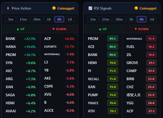Click YB in the DOWN list
This screenshot has height=118, width=163.
coord(46,70)
